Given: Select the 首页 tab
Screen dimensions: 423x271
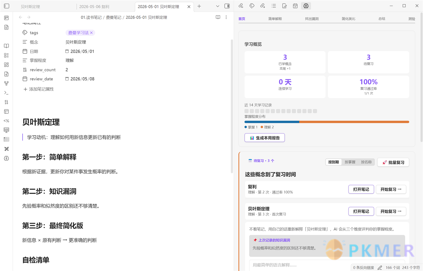Looking at the screenshot, I should pos(242,19).
